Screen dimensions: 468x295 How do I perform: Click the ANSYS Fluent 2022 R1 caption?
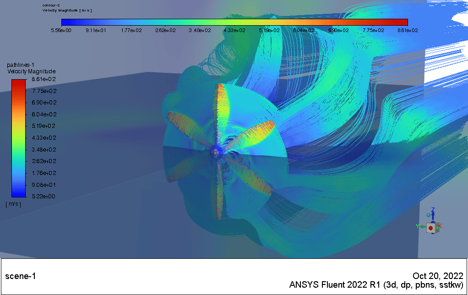coord(376,285)
